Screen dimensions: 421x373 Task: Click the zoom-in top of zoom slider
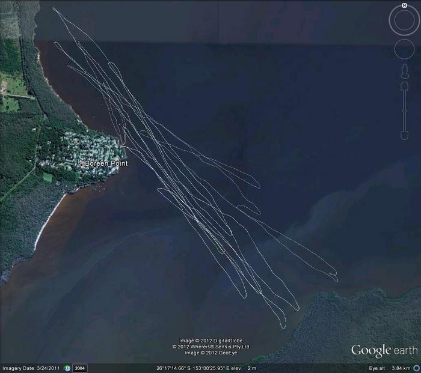pyautogui.click(x=404, y=87)
